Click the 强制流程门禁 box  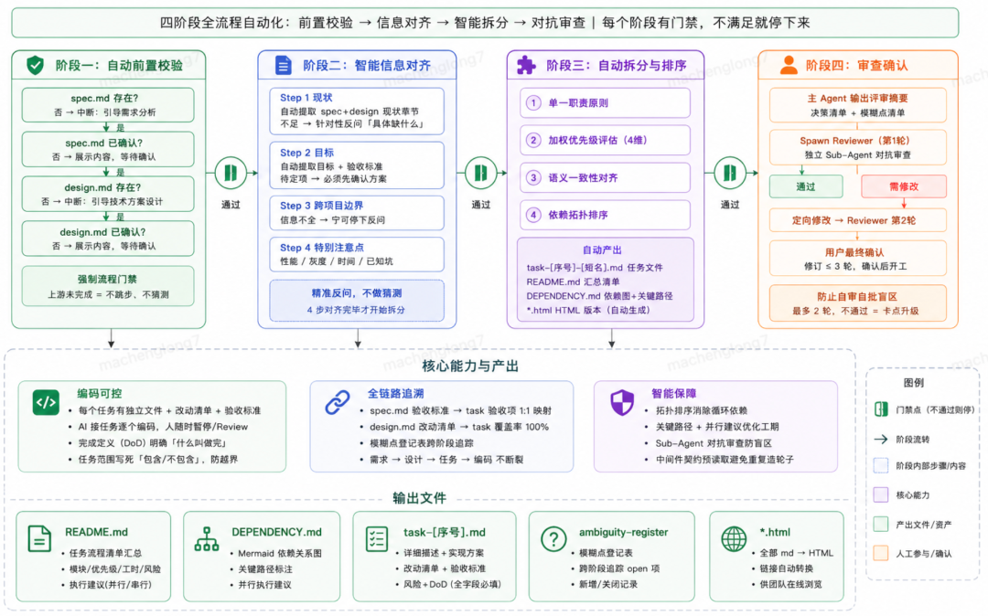pyautogui.click(x=108, y=286)
